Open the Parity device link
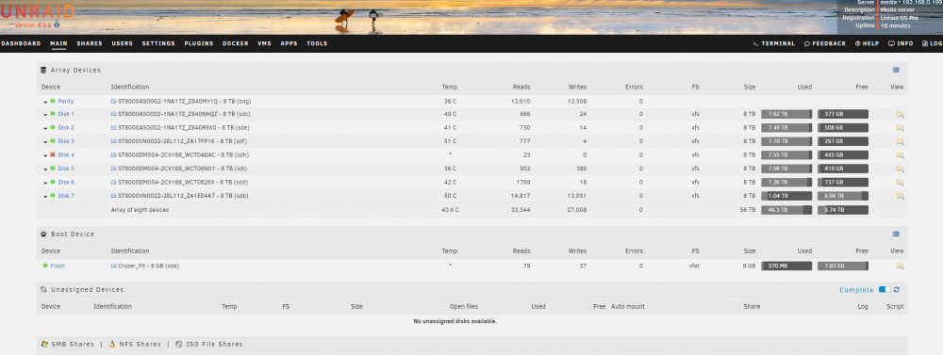The width and height of the screenshot is (943, 355). 66,102
